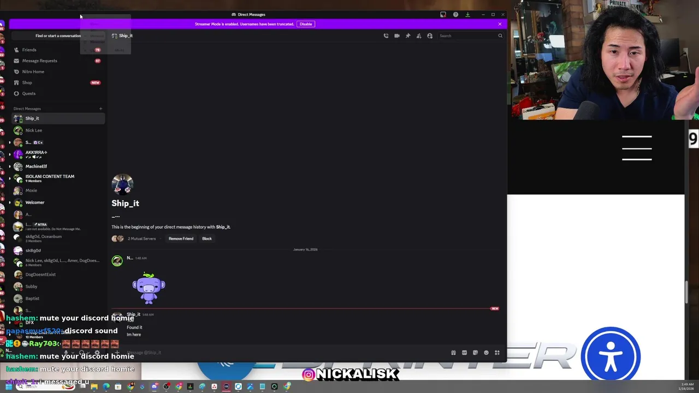699x393 pixels.
Task: Open Baptist direct message
Action: pyautogui.click(x=57, y=299)
